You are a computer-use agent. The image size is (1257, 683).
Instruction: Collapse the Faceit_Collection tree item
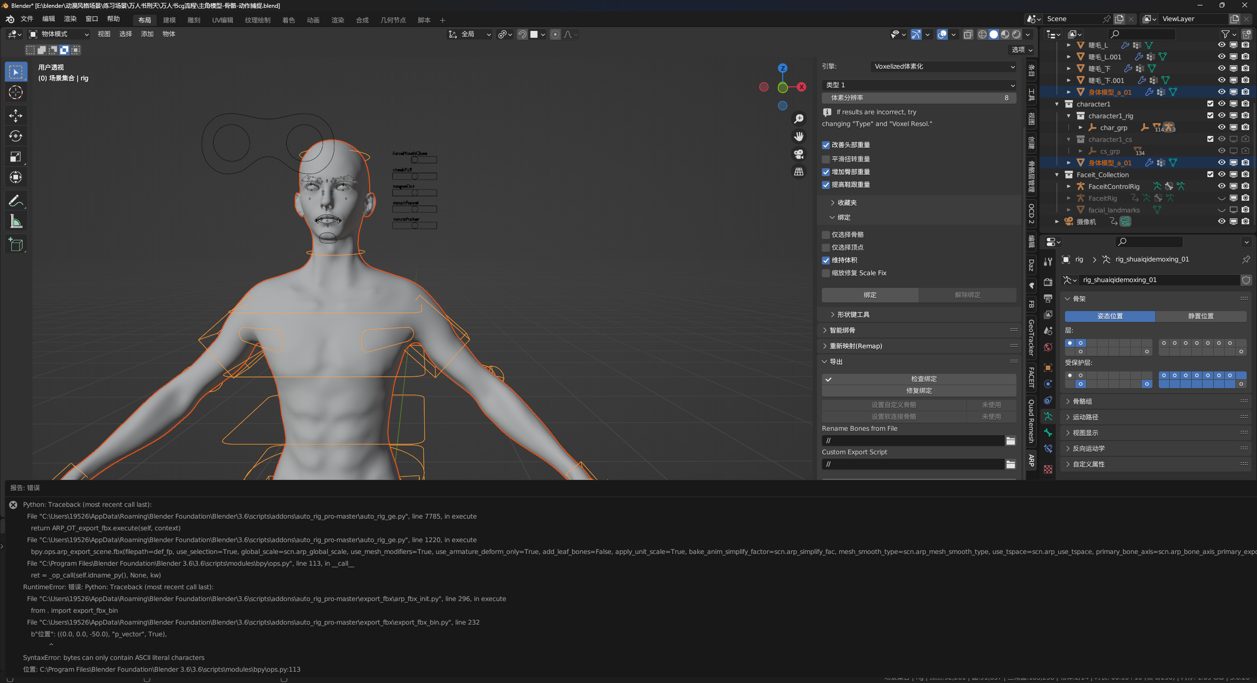pyautogui.click(x=1057, y=175)
